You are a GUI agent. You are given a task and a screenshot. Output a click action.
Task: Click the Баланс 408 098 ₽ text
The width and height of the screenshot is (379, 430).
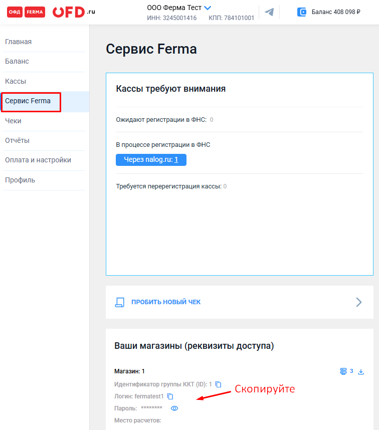point(336,12)
